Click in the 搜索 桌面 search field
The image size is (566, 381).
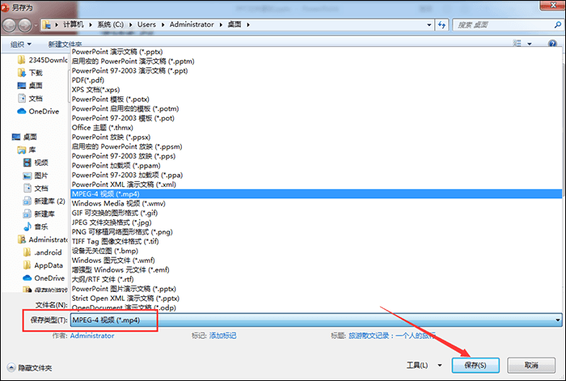pos(504,25)
